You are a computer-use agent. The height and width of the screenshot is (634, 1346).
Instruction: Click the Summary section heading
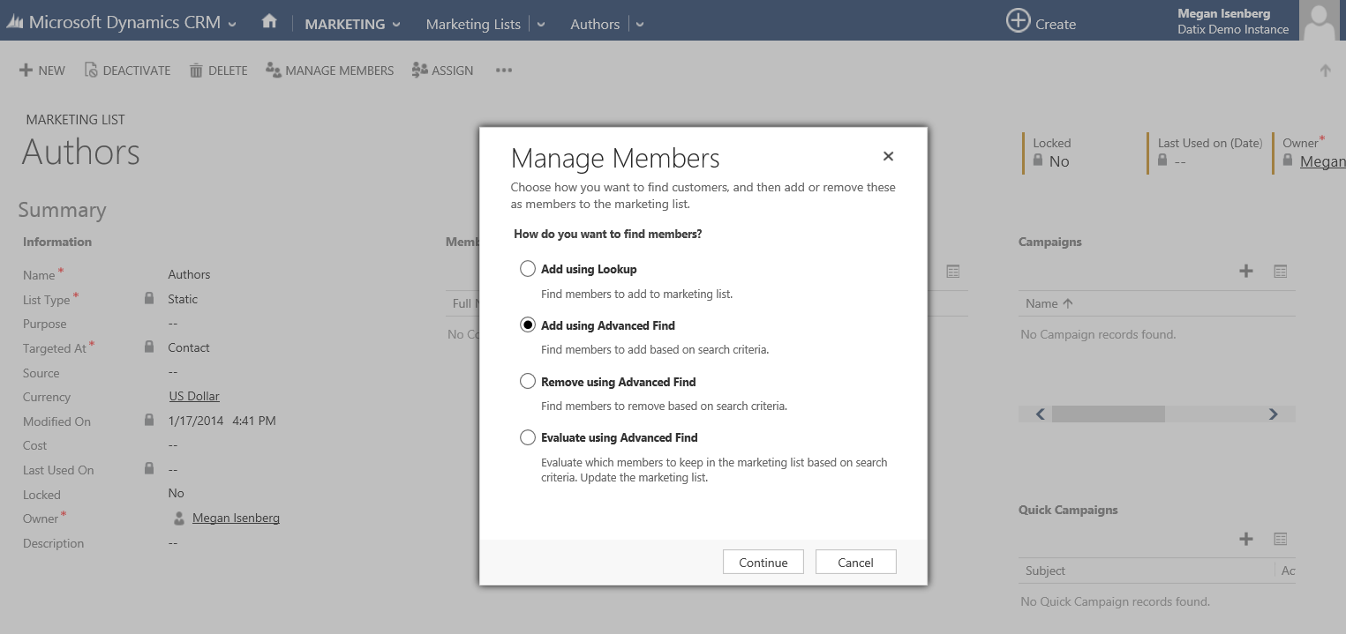[62, 210]
